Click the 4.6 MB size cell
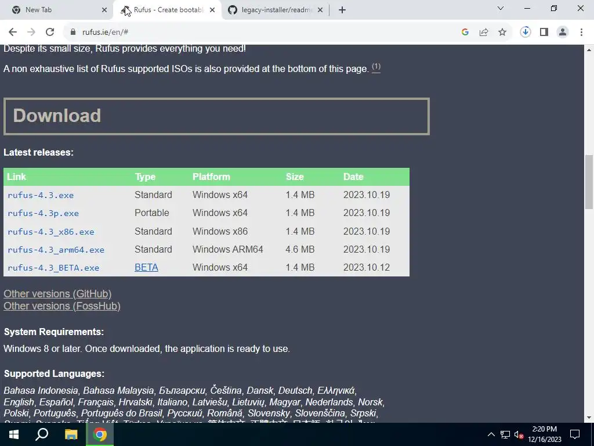The height and width of the screenshot is (446, 594). 300,250
